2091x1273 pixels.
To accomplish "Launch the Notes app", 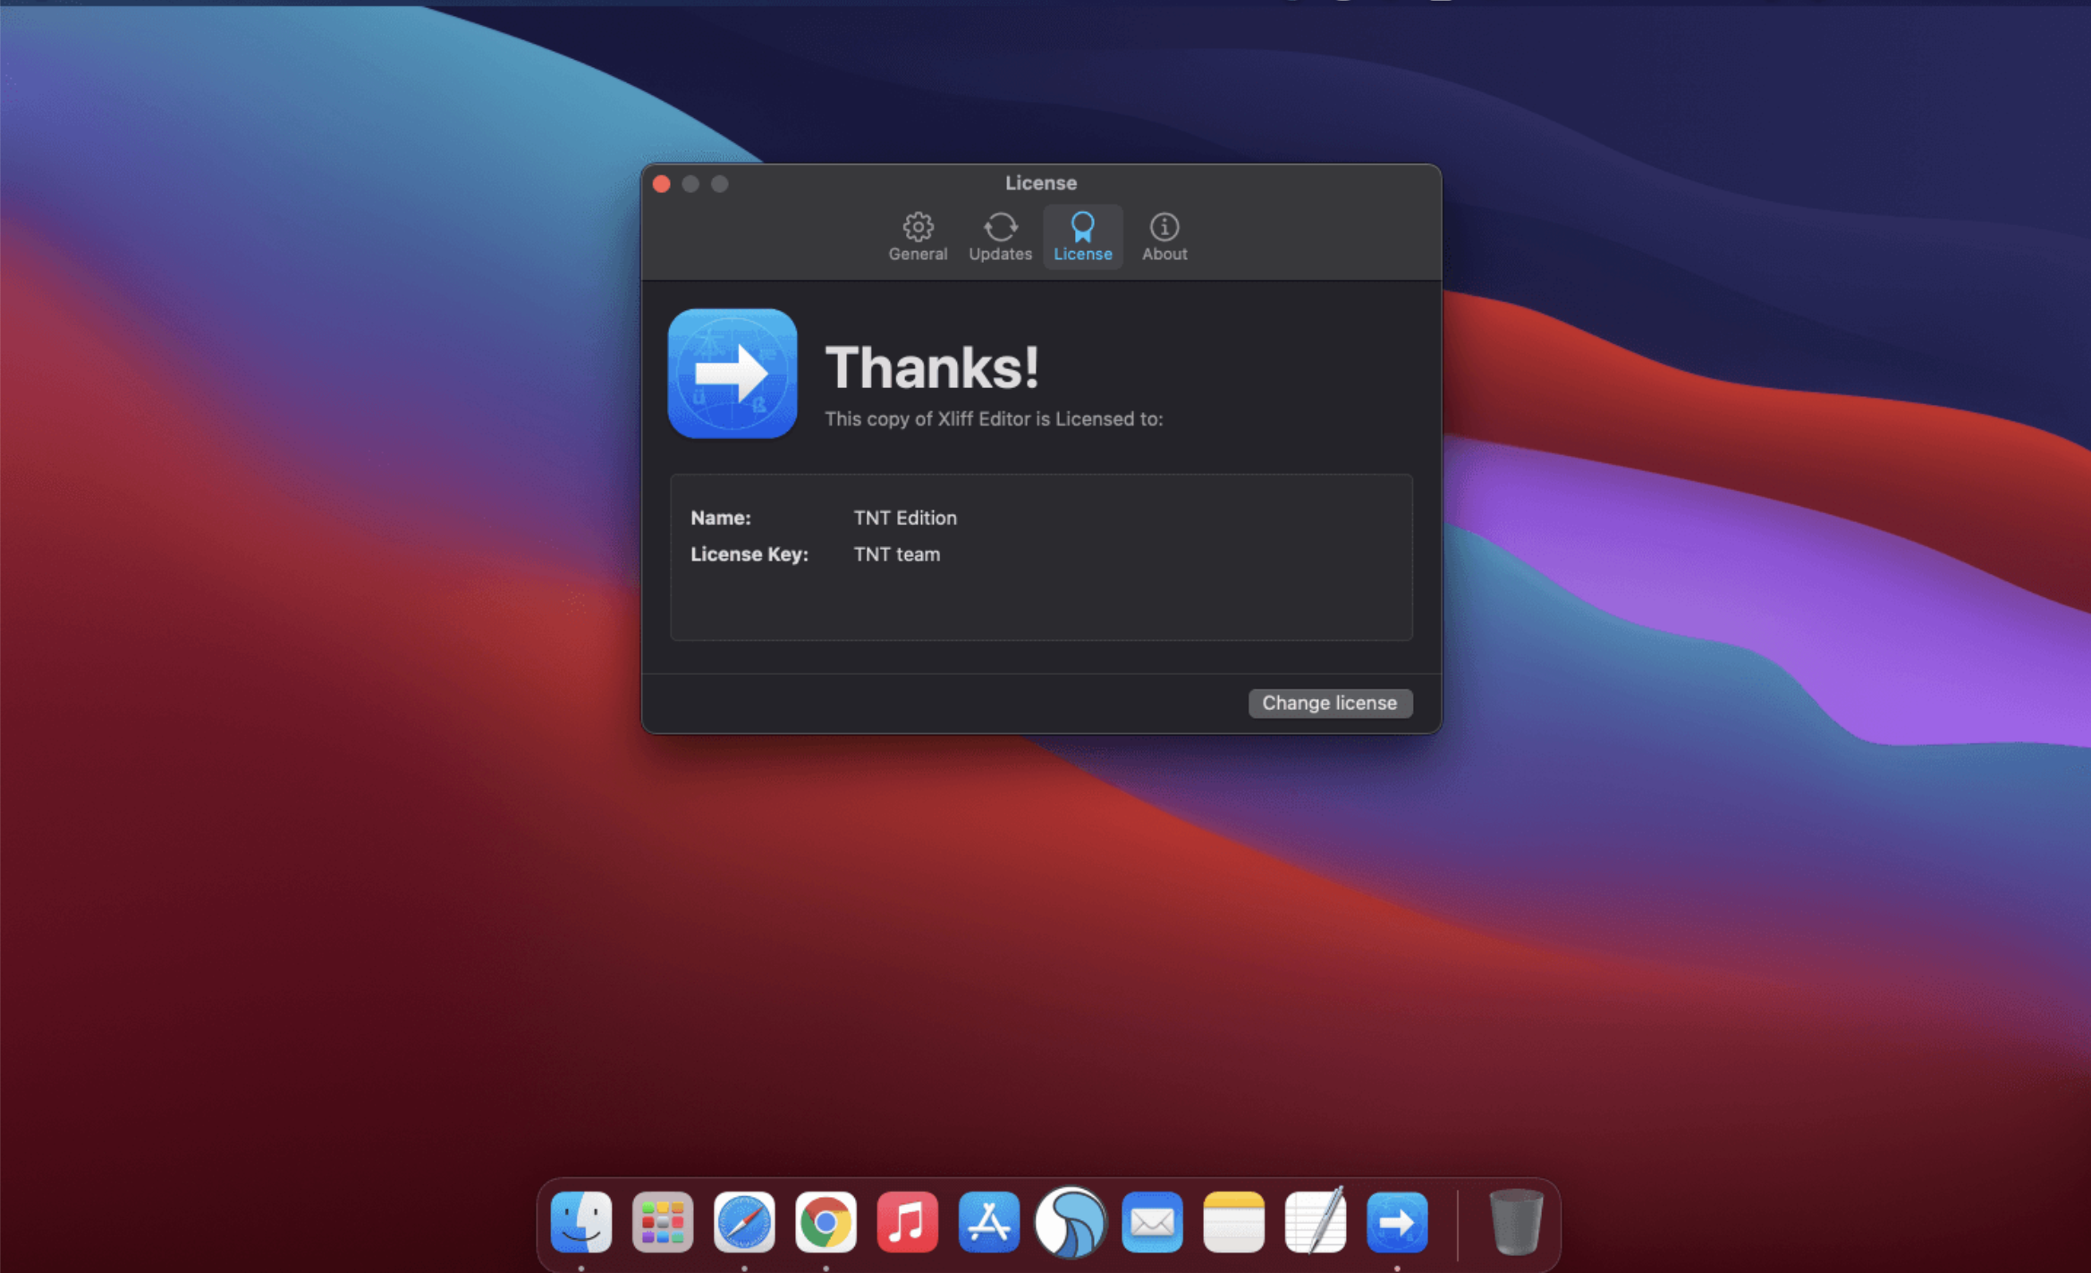I will tap(1233, 1222).
